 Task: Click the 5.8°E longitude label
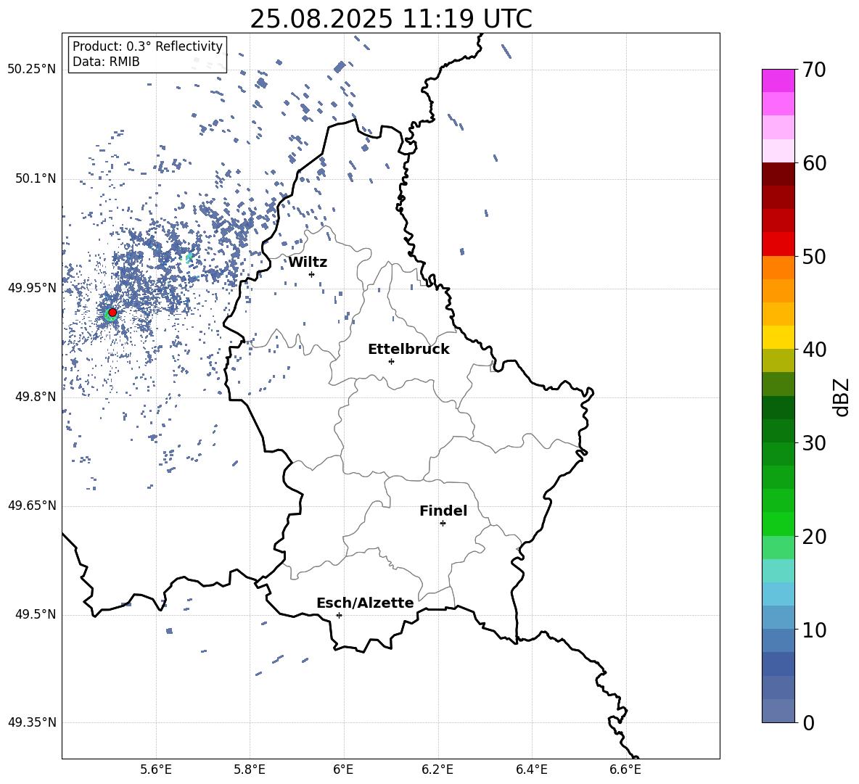click(250, 769)
